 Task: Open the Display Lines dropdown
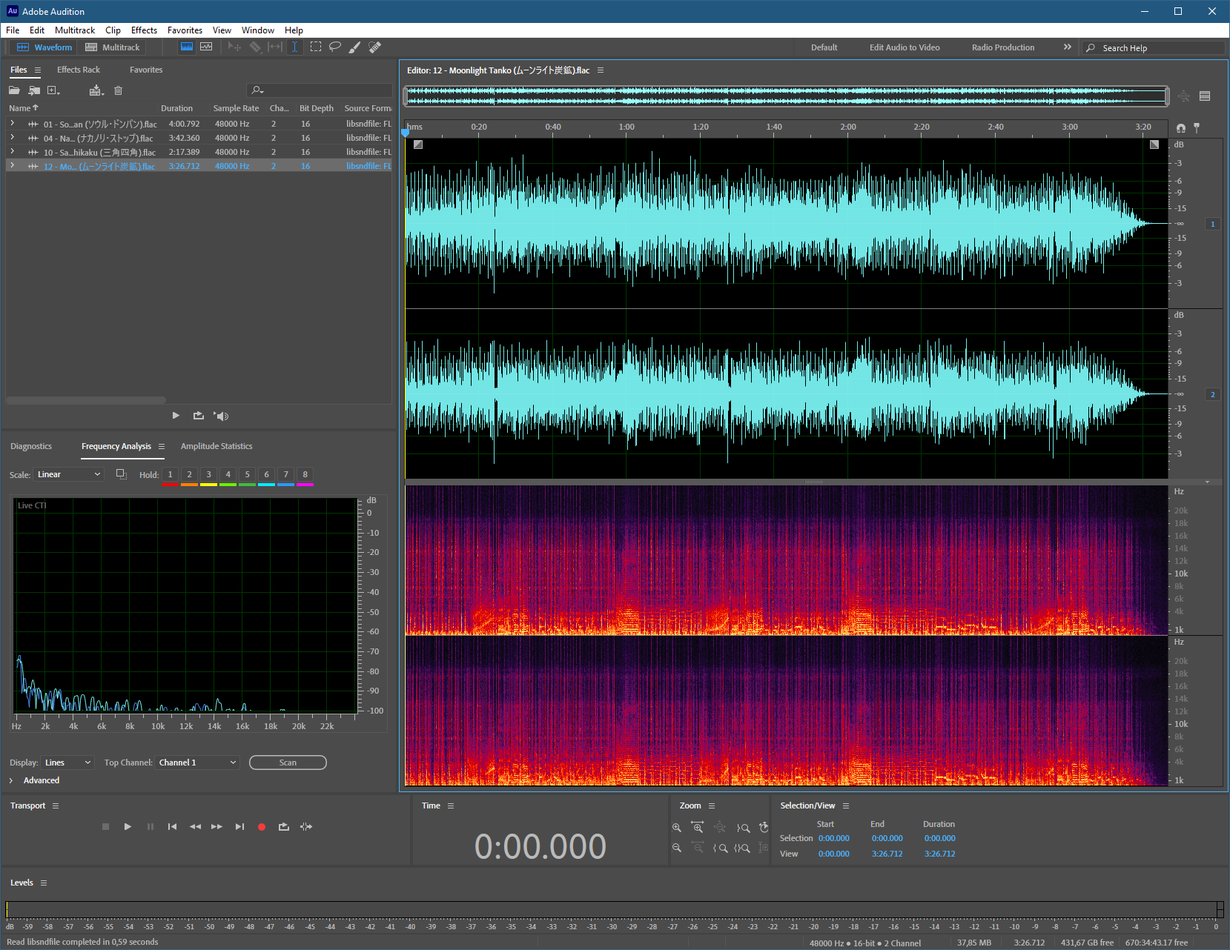67,763
